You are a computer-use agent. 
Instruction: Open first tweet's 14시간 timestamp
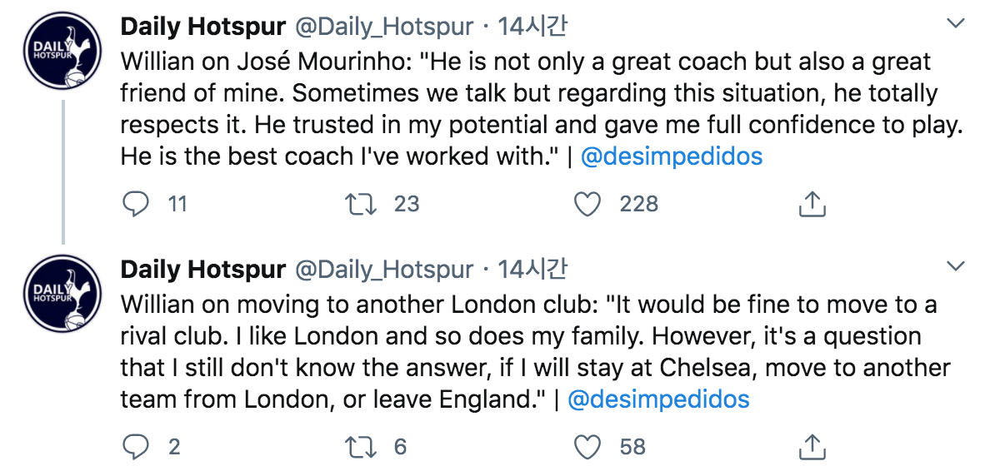point(532,27)
